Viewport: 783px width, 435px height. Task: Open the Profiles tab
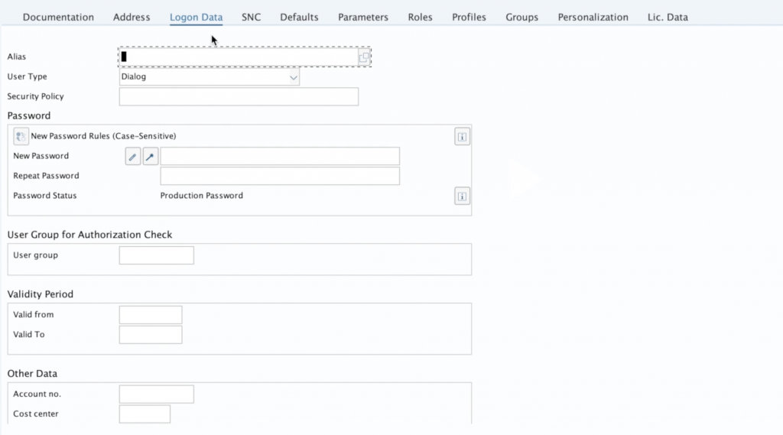[x=469, y=17]
